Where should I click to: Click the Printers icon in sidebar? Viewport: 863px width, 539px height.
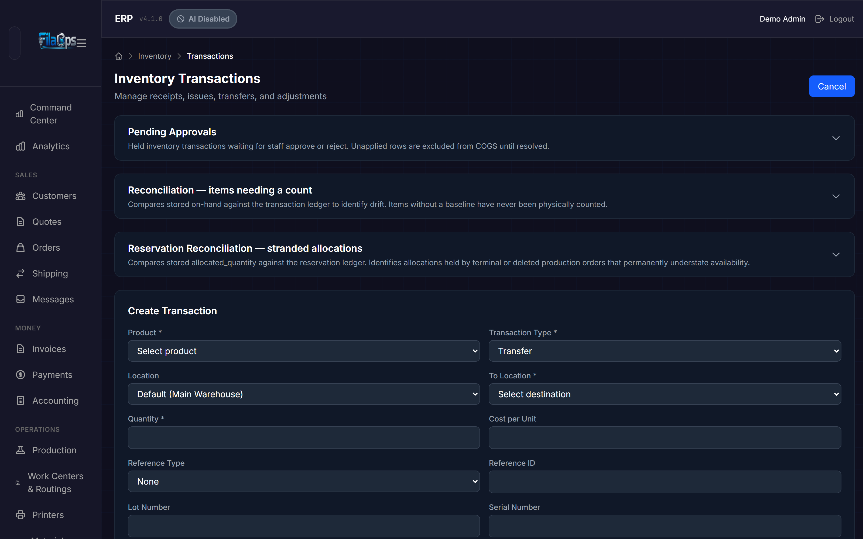[20, 515]
